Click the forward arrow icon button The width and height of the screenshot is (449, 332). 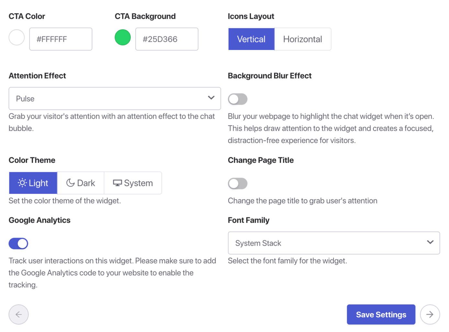430,314
